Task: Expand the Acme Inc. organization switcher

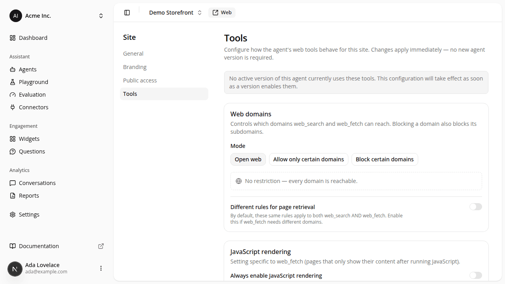Action: point(101,16)
